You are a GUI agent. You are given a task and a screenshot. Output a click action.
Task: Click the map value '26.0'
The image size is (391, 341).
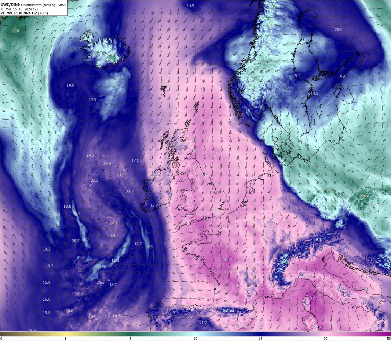click(79, 294)
